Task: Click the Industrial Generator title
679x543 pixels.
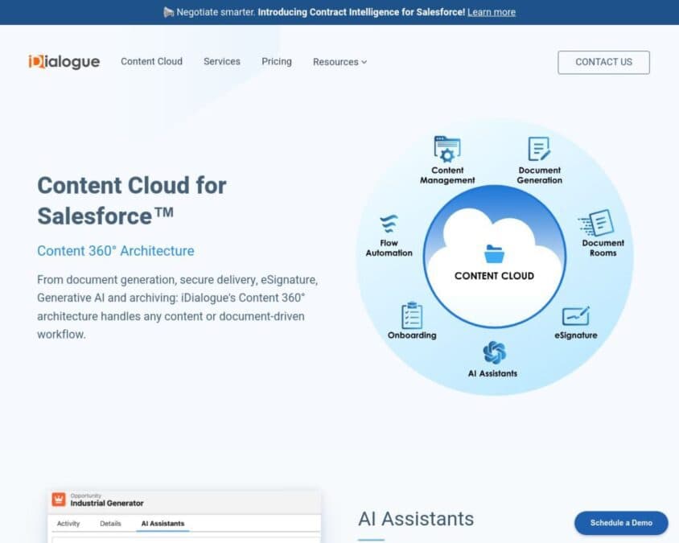Action: click(107, 503)
